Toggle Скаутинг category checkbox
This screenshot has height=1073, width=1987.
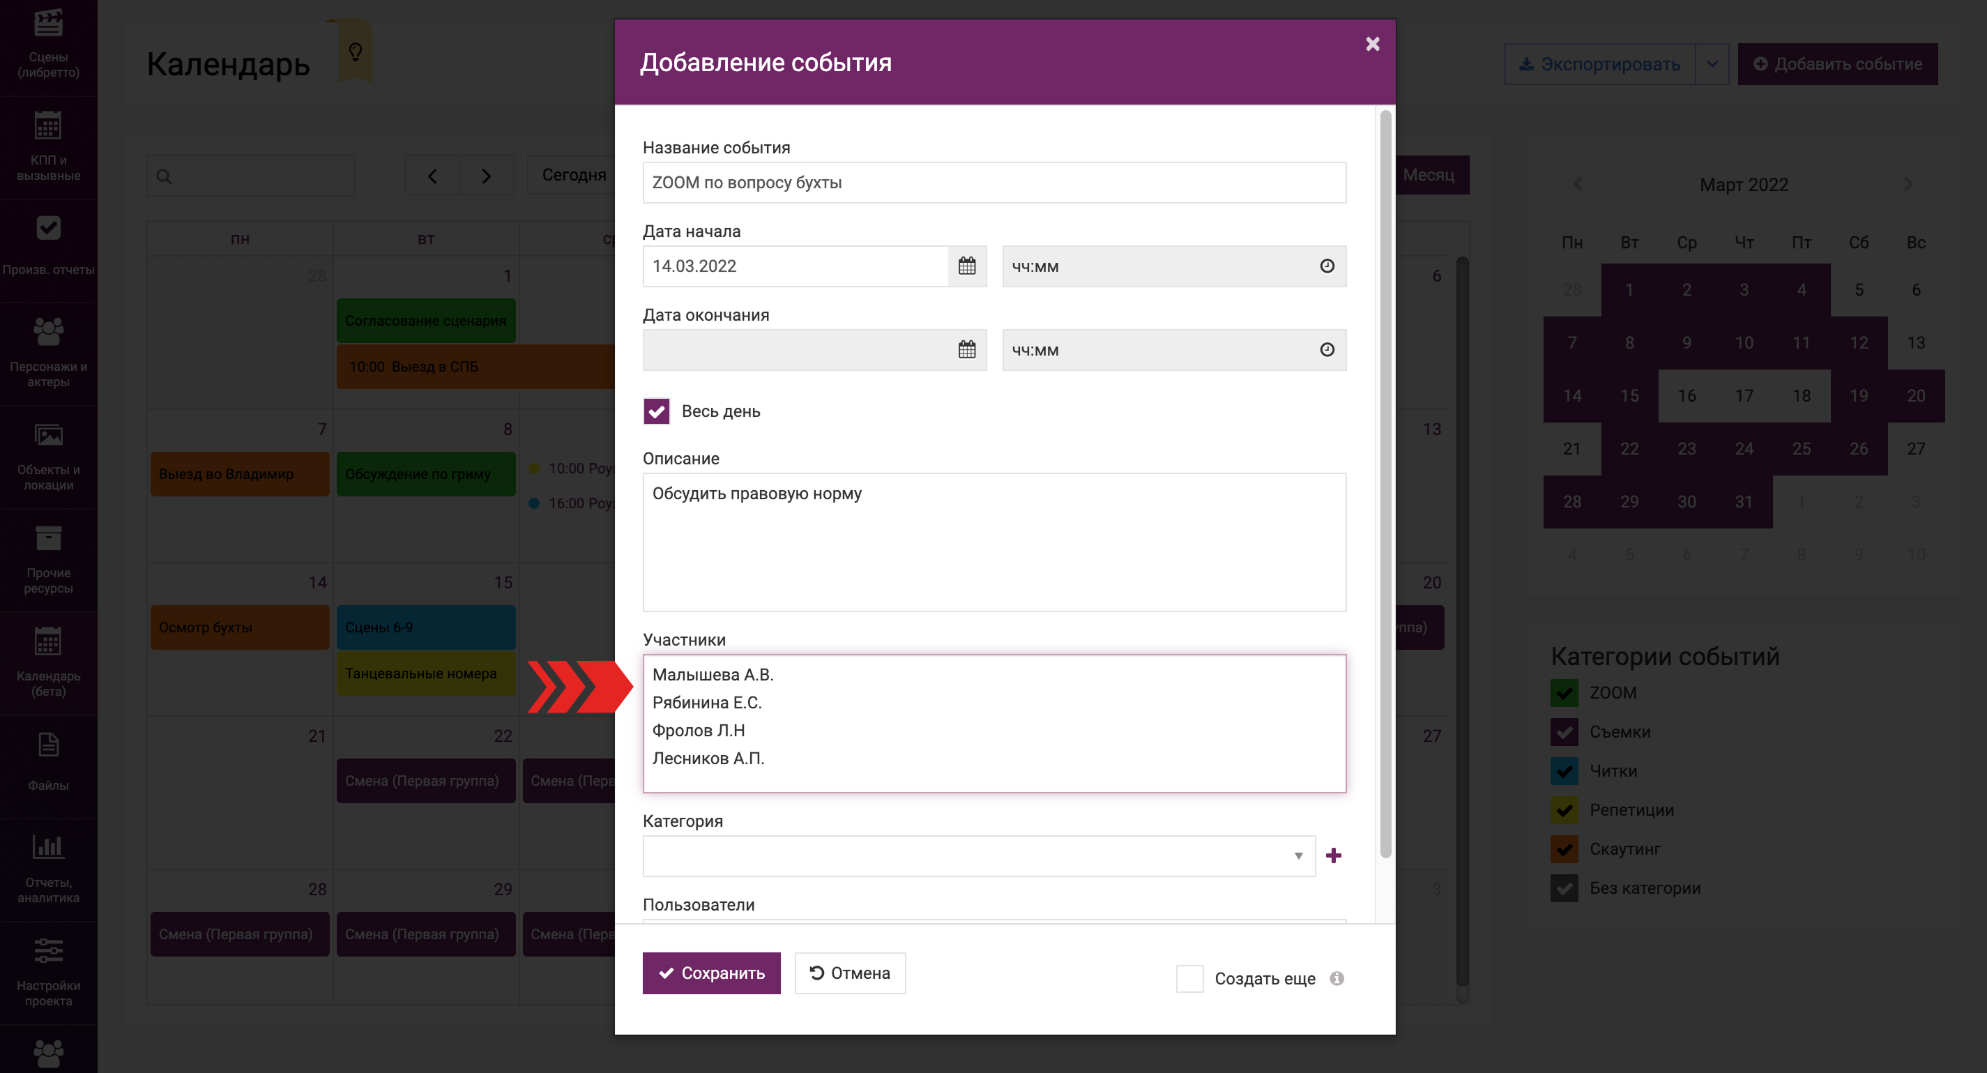(1565, 848)
